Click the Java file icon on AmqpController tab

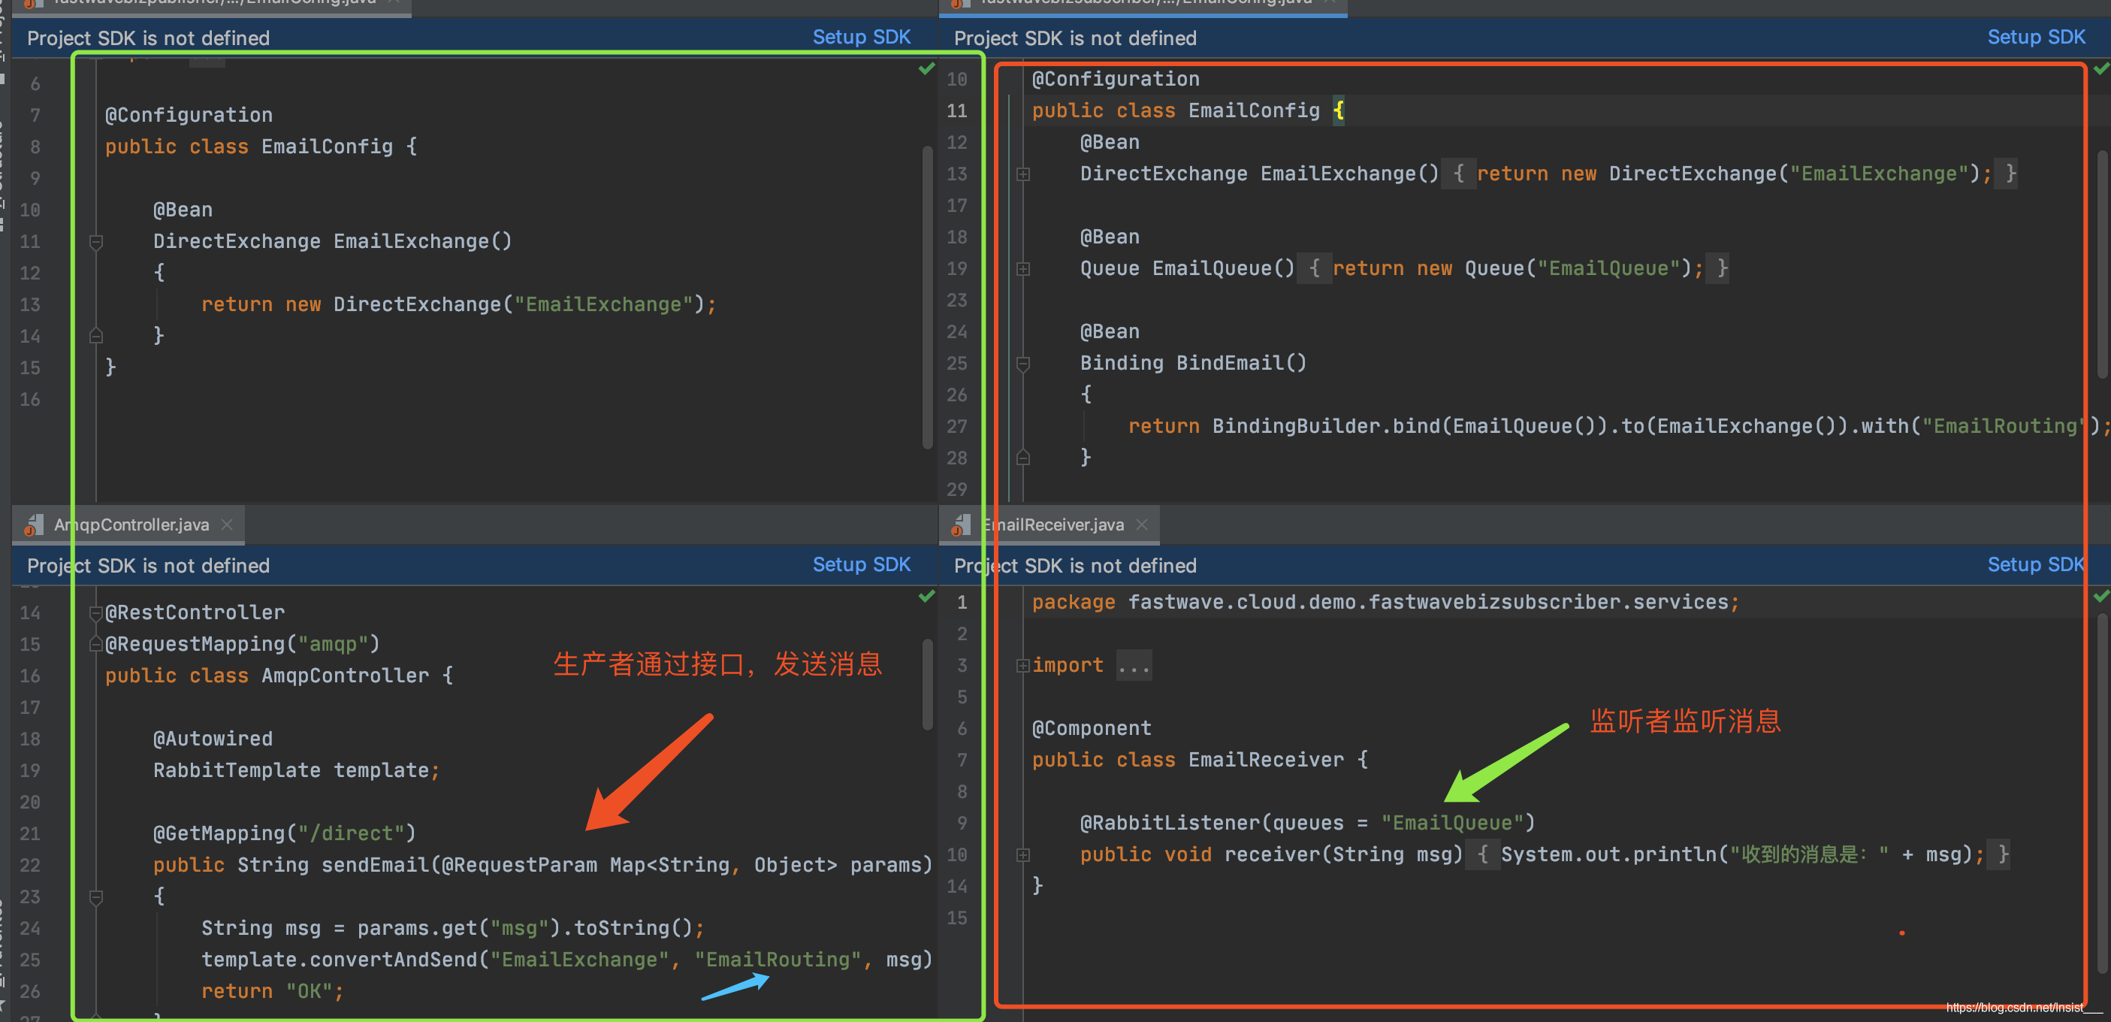coord(34,525)
